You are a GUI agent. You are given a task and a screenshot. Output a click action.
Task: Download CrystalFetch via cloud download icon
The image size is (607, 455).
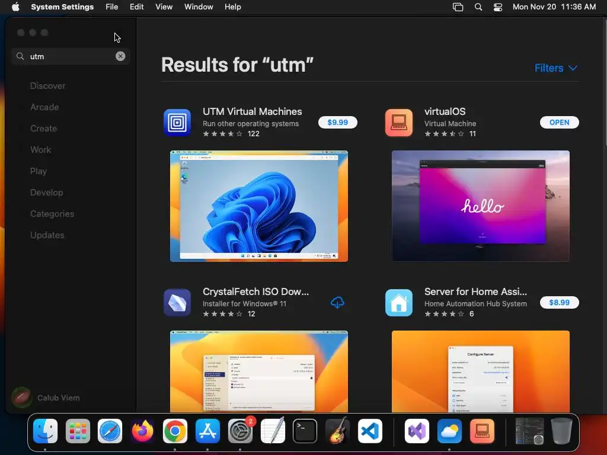point(337,303)
